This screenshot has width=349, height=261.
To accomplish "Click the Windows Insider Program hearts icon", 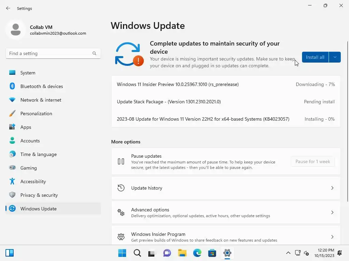I will (x=121, y=237).
